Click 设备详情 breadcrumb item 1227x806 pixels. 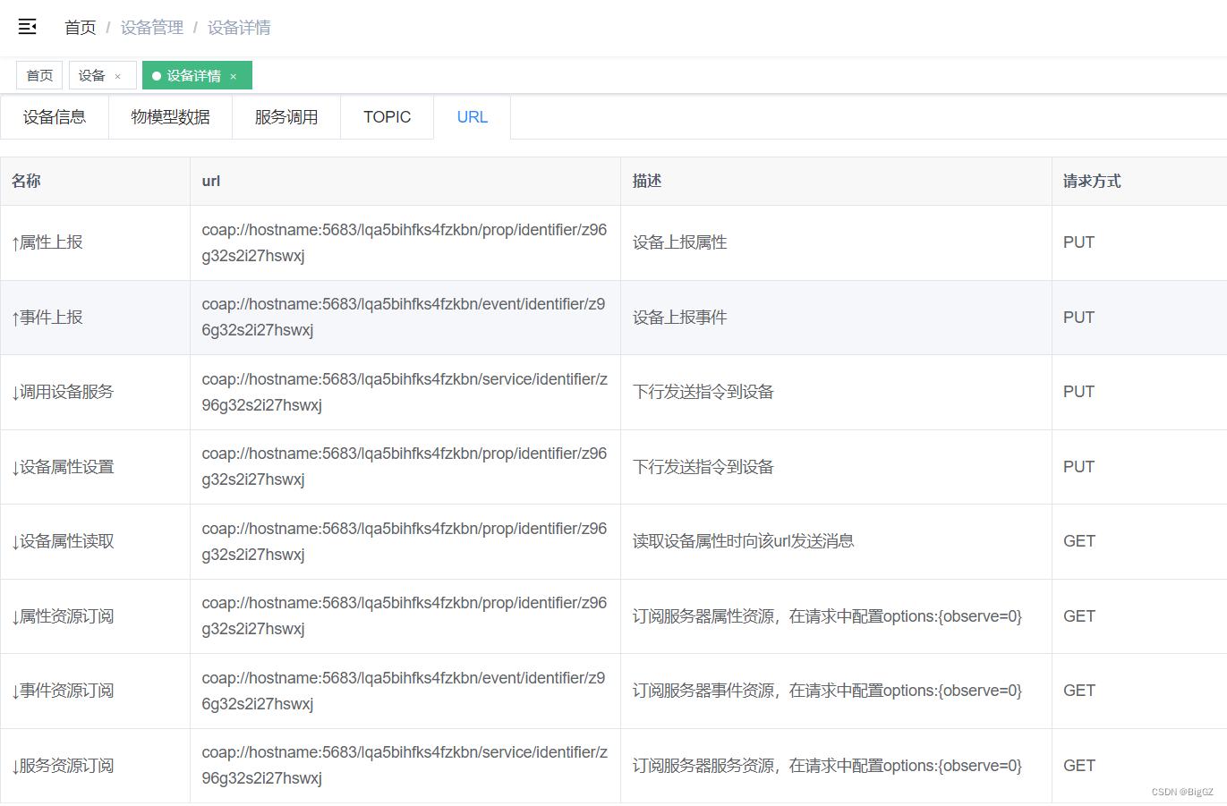(239, 28)
